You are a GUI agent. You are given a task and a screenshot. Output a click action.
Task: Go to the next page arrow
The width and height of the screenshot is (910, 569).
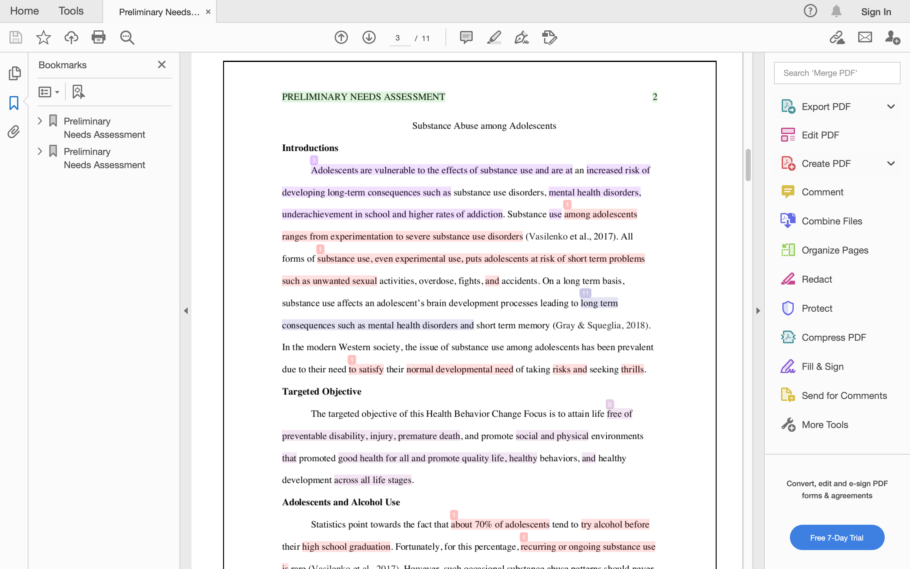[x=369, y=37]
